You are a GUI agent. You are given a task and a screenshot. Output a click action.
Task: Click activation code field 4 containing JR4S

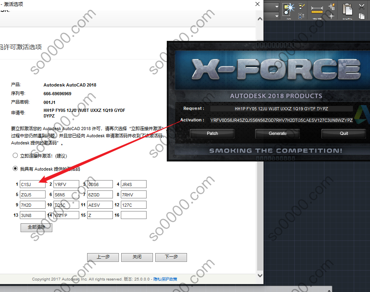click(x=134, y=184)
